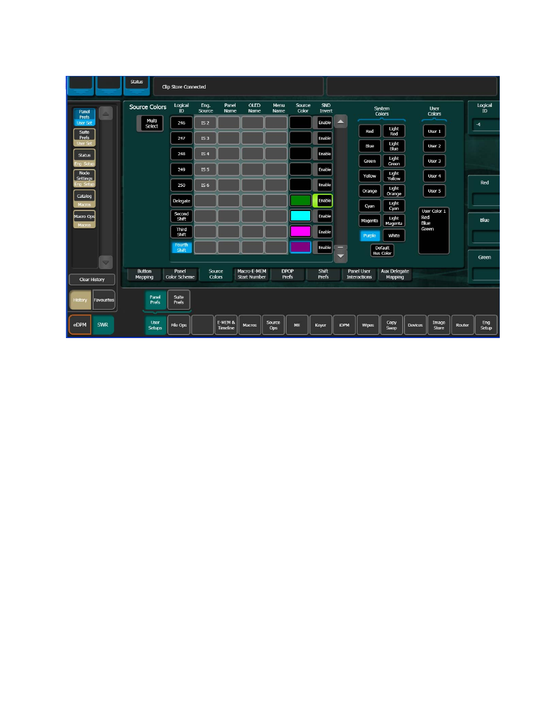Open Status Eng Setup in history list

pyautogui.click(x=84, y=158)
